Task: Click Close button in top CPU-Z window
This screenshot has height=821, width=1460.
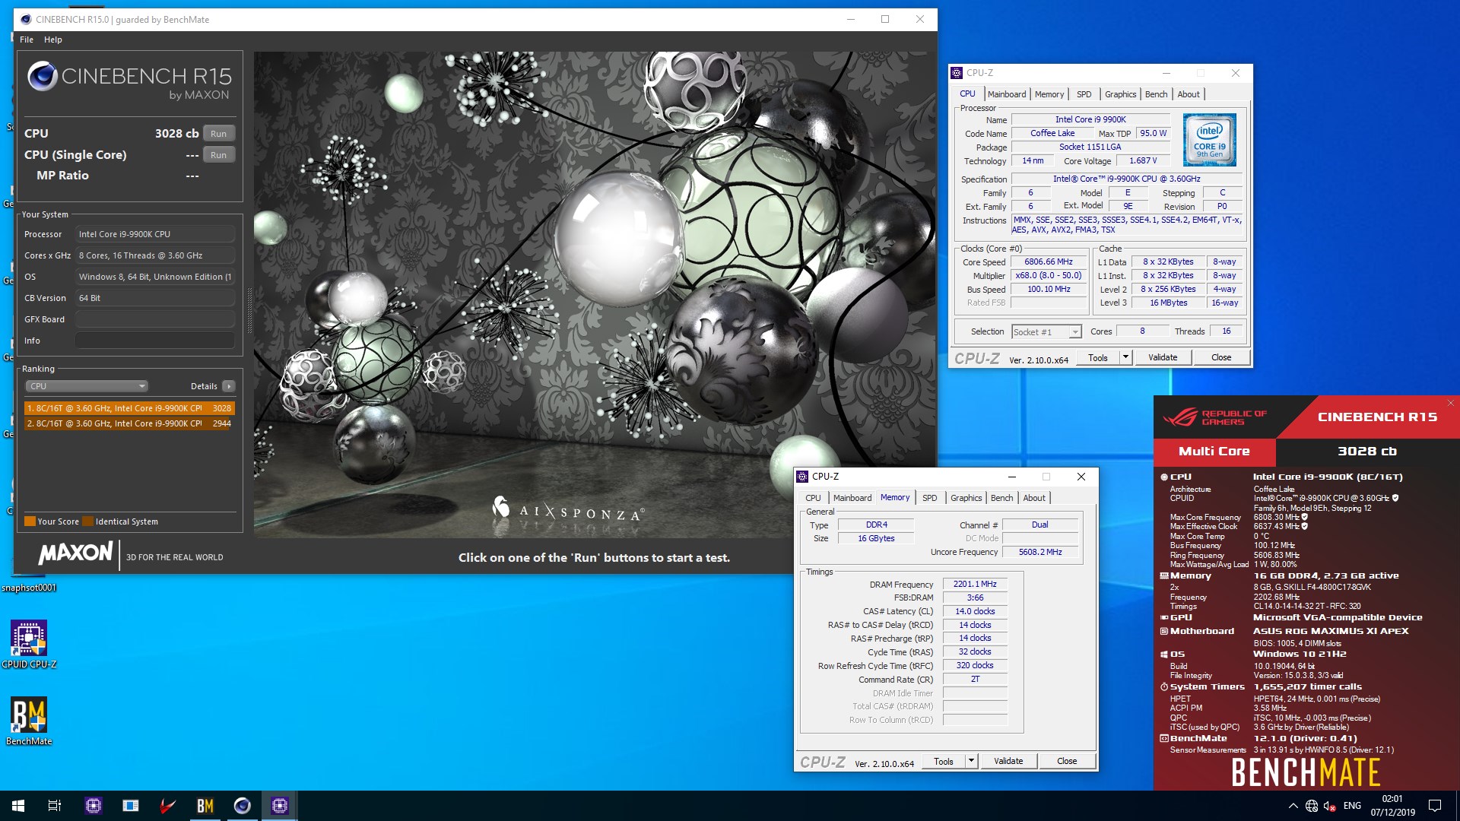Action: click(x=1221, y=357)
